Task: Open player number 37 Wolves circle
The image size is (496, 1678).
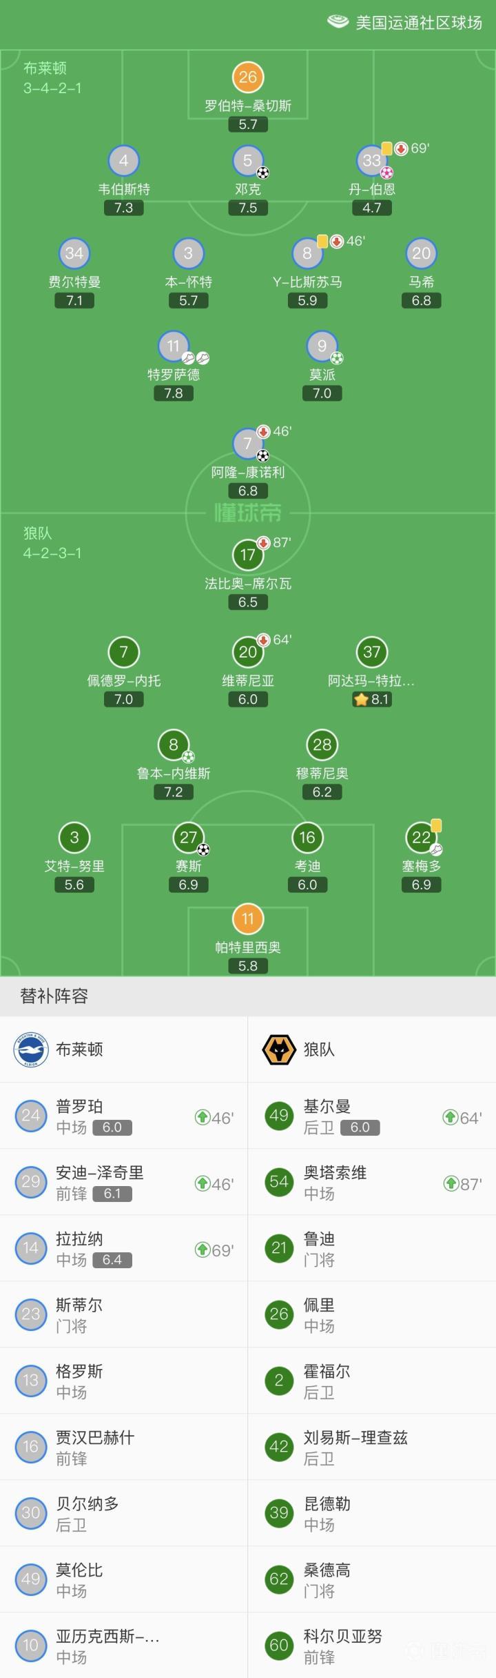Action: pyautogui.click(x=371, y=652)
